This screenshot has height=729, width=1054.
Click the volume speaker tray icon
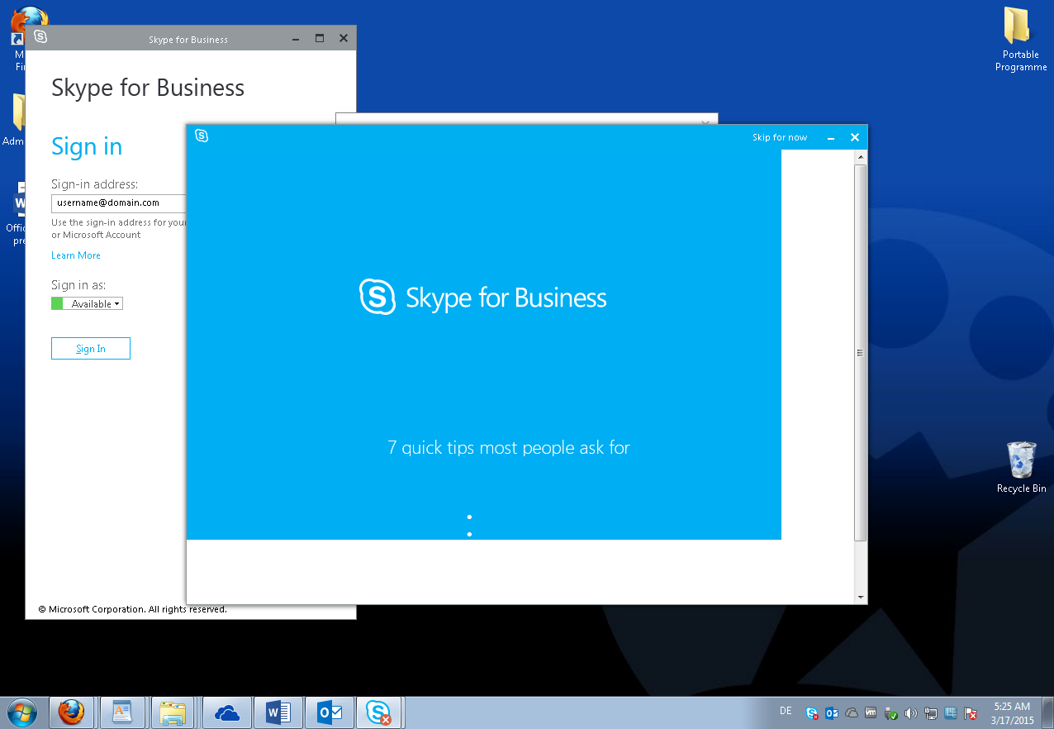(x=911, y=713)
